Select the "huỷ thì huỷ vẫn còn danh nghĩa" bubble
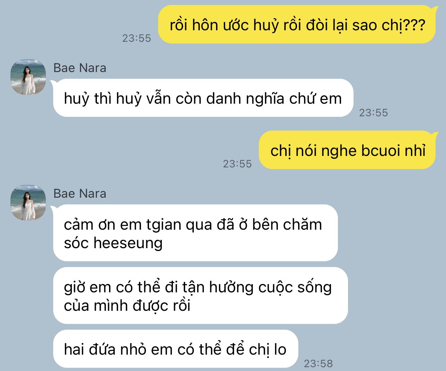The width and height of the screenshot is (446, 371). tap(203, 98)
